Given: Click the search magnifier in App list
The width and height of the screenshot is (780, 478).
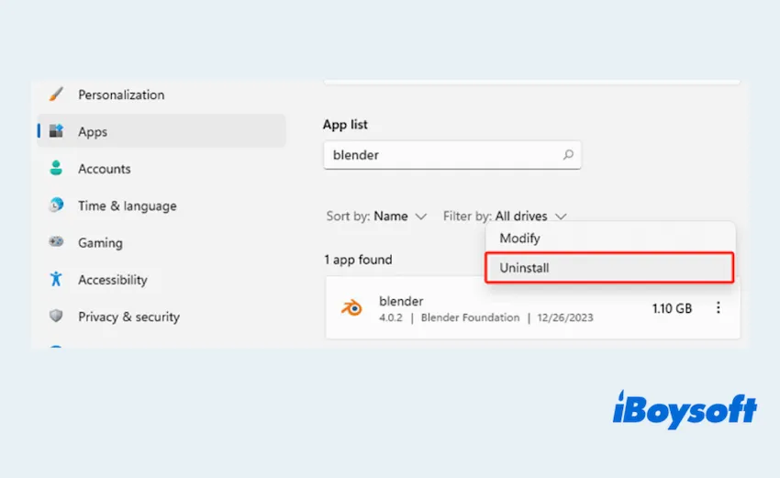Looking at the screenshot, I should (x=568, y=155).
